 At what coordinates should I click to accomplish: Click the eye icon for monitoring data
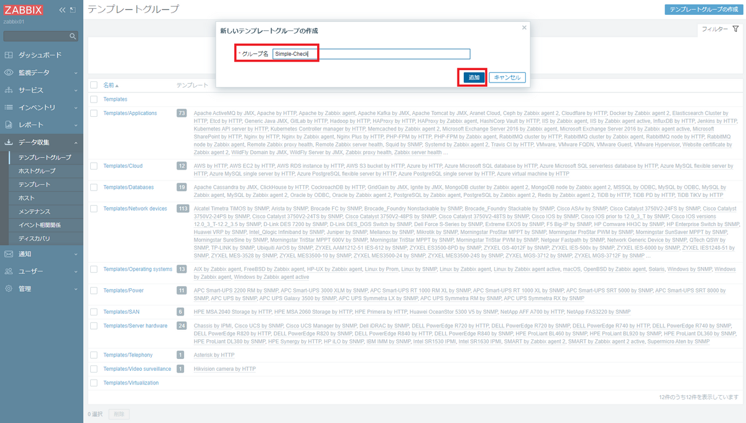click(x=9, y=73)
